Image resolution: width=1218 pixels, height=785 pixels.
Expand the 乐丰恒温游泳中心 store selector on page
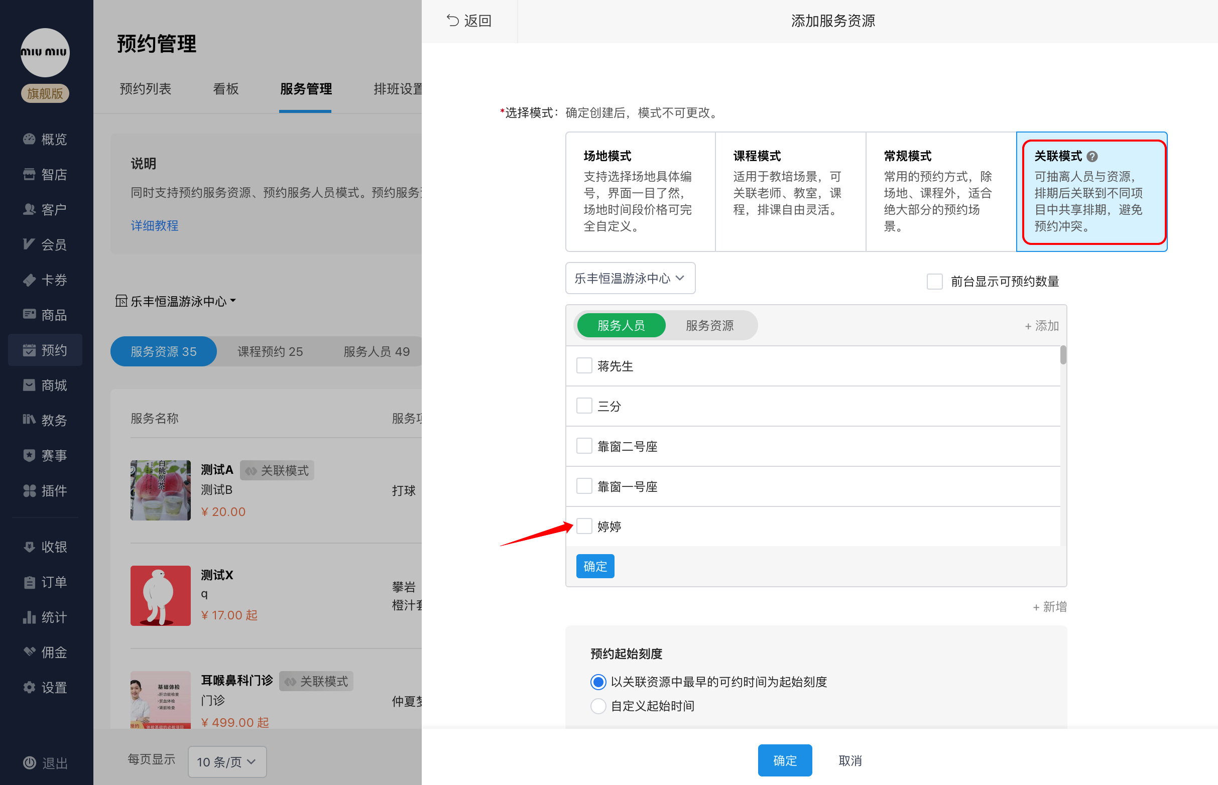[176, 301]
